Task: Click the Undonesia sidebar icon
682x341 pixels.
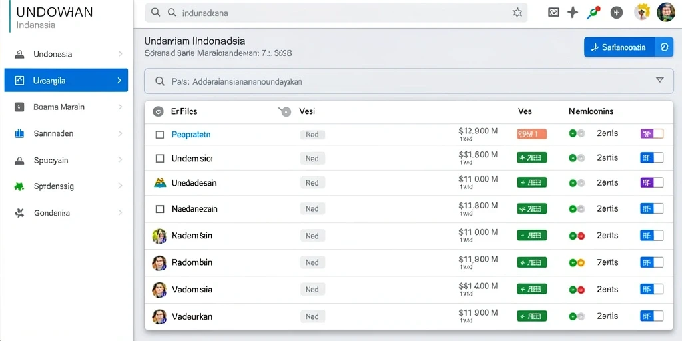Action: pos(19,55)
